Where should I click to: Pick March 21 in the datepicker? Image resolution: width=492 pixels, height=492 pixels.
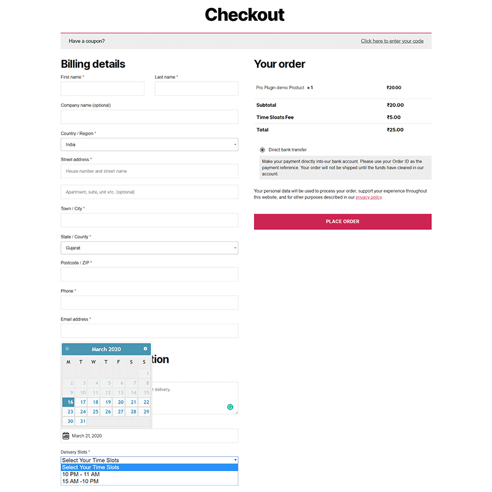tap(133, 402)
